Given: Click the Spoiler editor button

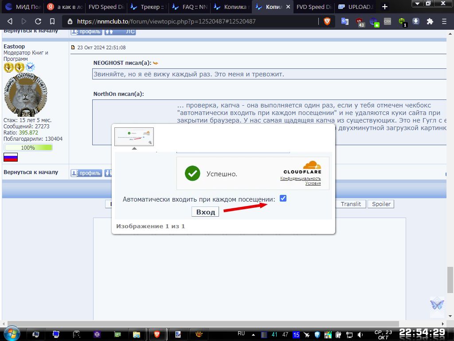Looking at the screenshot, I should 381,204.
